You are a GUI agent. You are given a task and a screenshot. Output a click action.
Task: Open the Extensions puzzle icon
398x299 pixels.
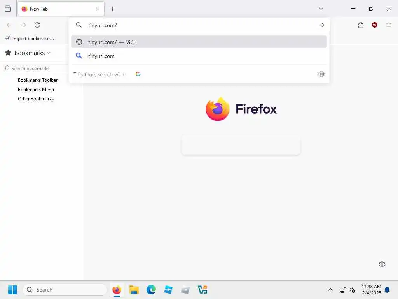point(361,25)
